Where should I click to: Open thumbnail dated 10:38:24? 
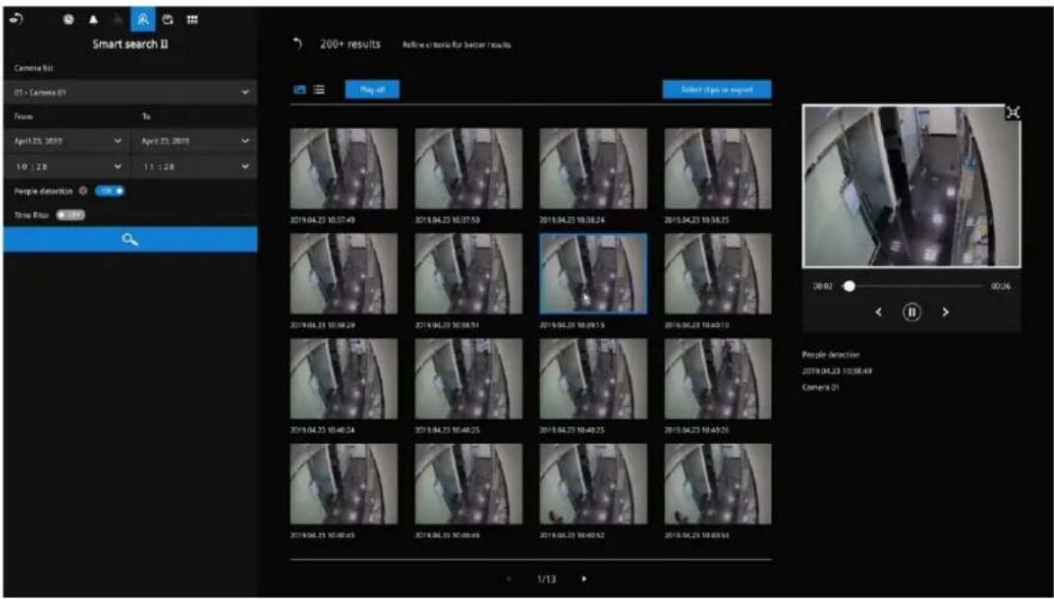(x=594, y=168)
